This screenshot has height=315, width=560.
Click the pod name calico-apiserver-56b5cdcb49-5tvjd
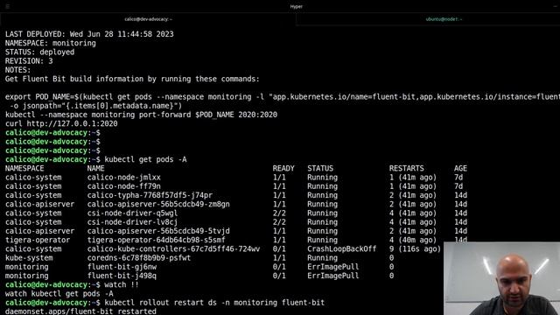coord(158,231)
